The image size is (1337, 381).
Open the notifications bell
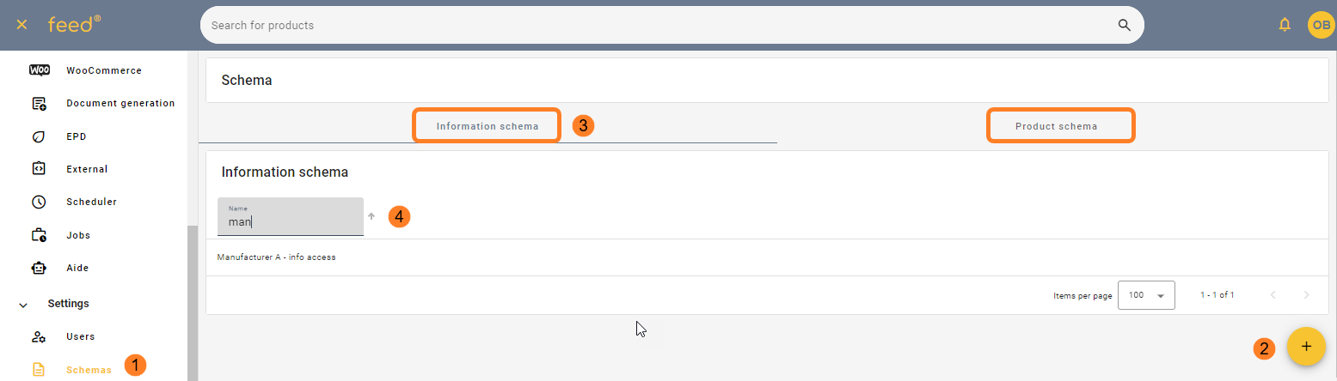click(x=1285, y=25)
